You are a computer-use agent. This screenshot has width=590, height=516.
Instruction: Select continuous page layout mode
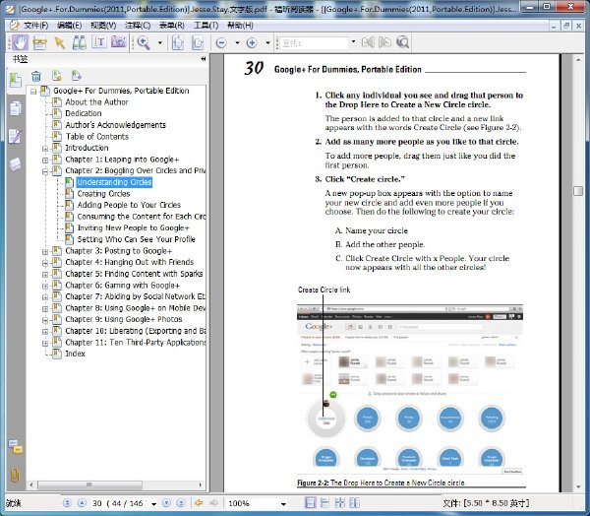coord(324,503)
